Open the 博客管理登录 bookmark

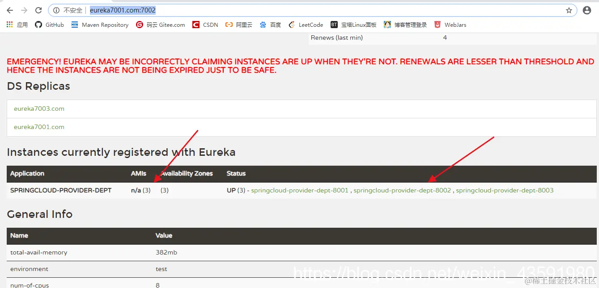tap(405, 25)
